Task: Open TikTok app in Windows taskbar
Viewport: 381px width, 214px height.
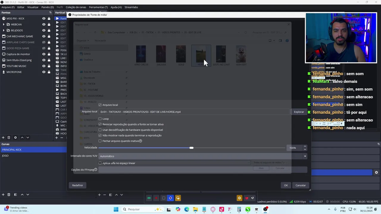Action: [221, 209]
